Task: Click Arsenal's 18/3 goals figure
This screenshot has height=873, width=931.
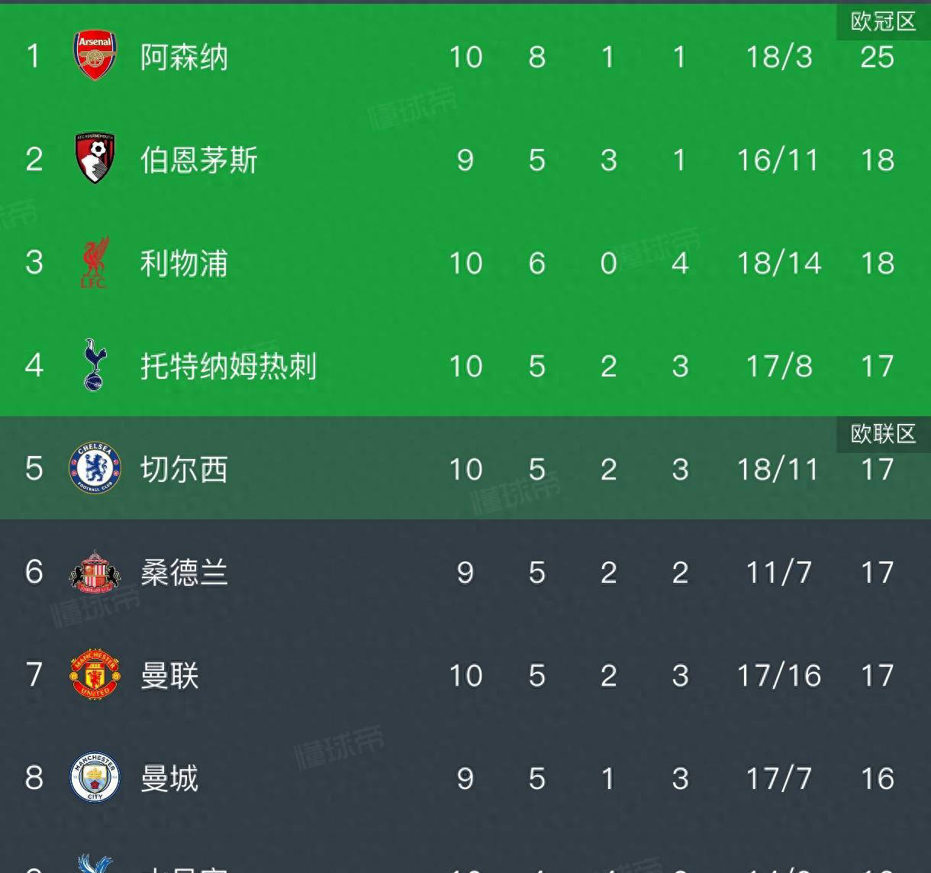Action: click(x=778, y=57)
